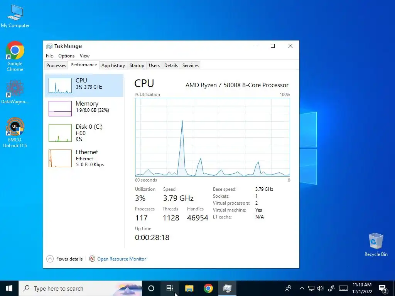Click the 'Virtual processors:' label
Image resolution: width=395 pixels, height=296 pixels.
[x=231, y=203]
